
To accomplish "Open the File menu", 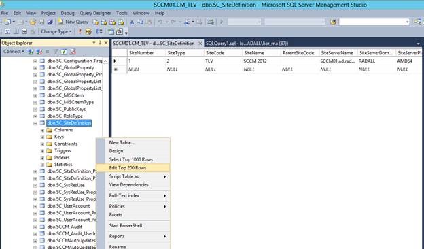I will [x=5, y=13].
